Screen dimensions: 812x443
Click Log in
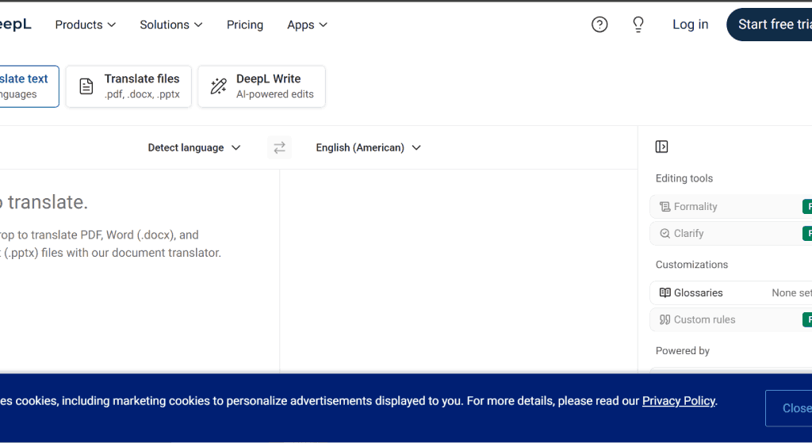coord(690,25)
